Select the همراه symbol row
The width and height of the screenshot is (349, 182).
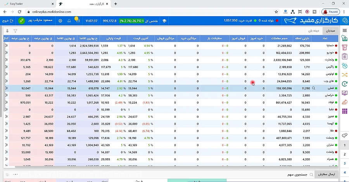(171, 159)
